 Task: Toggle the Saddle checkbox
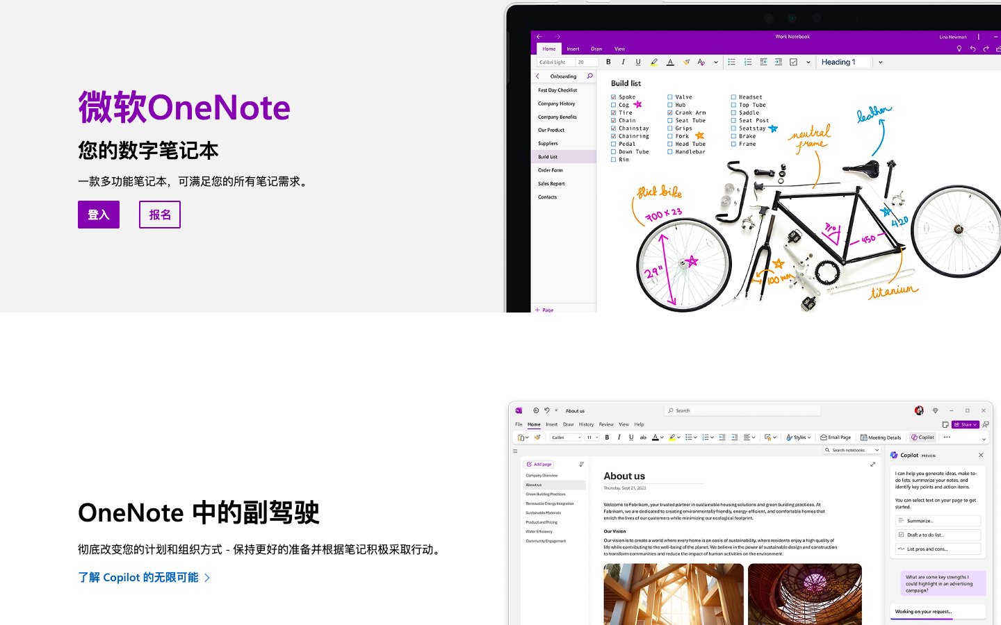[733, 112]
